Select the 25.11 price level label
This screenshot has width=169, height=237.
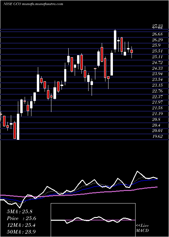(157, 57)
